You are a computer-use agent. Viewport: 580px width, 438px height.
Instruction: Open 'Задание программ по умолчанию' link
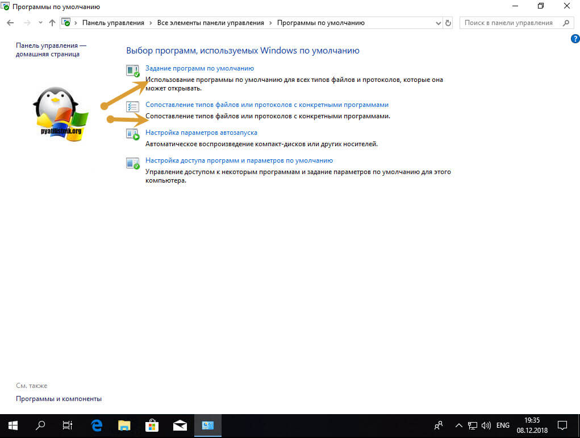(199, 68)
